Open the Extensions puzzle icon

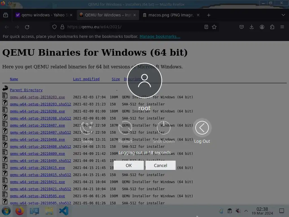272,27
